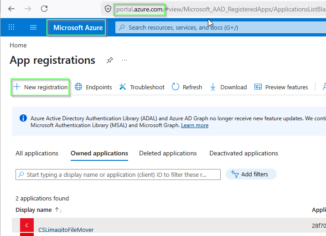Open the apps grid waffle icon
326x236 pixels.
11,27
